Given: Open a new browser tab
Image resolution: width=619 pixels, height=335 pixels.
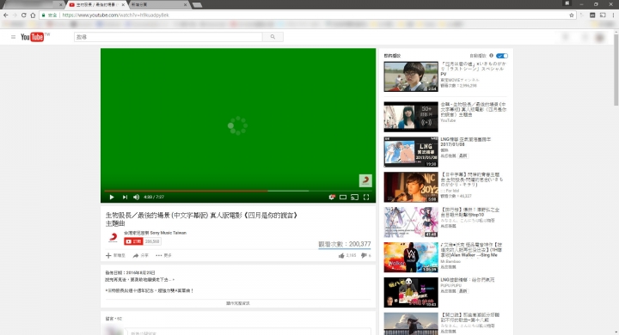Looking at the screenshot, I should pos(197,5).
